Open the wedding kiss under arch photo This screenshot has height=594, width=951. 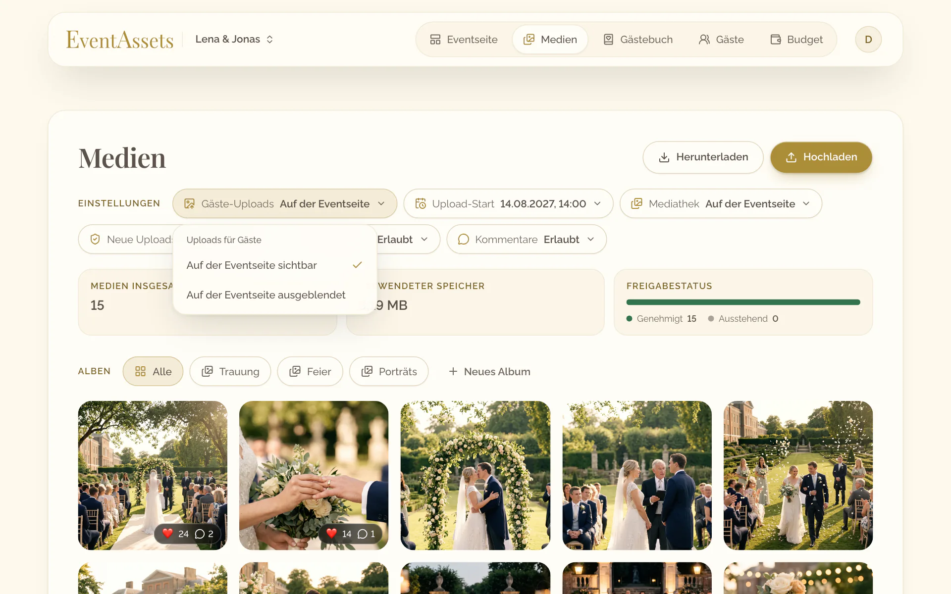475,475
